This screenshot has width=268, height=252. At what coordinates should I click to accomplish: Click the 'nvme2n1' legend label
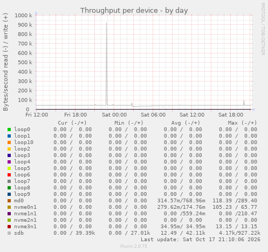click(x=25, y=220)
